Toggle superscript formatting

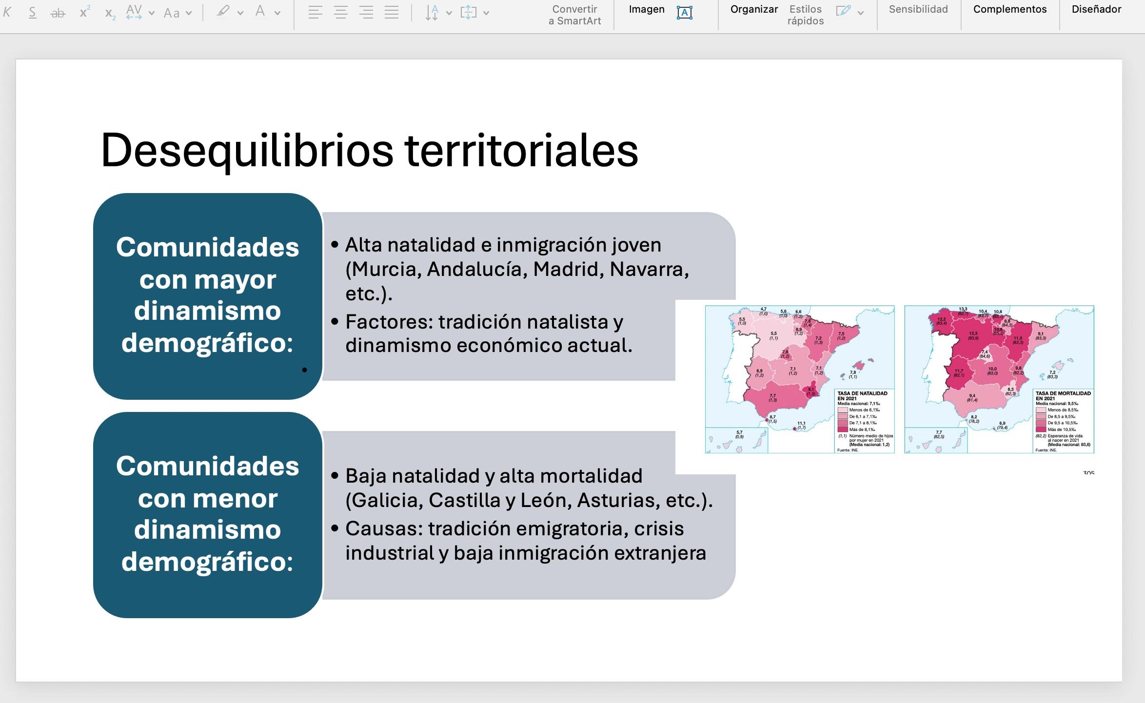[x=84, y=13]
